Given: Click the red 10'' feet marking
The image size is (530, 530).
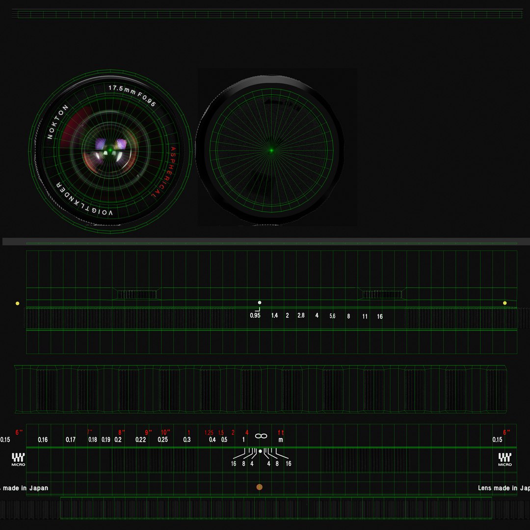Looking at the screenshot, I should pyautogui.click(x=165, y=432).
